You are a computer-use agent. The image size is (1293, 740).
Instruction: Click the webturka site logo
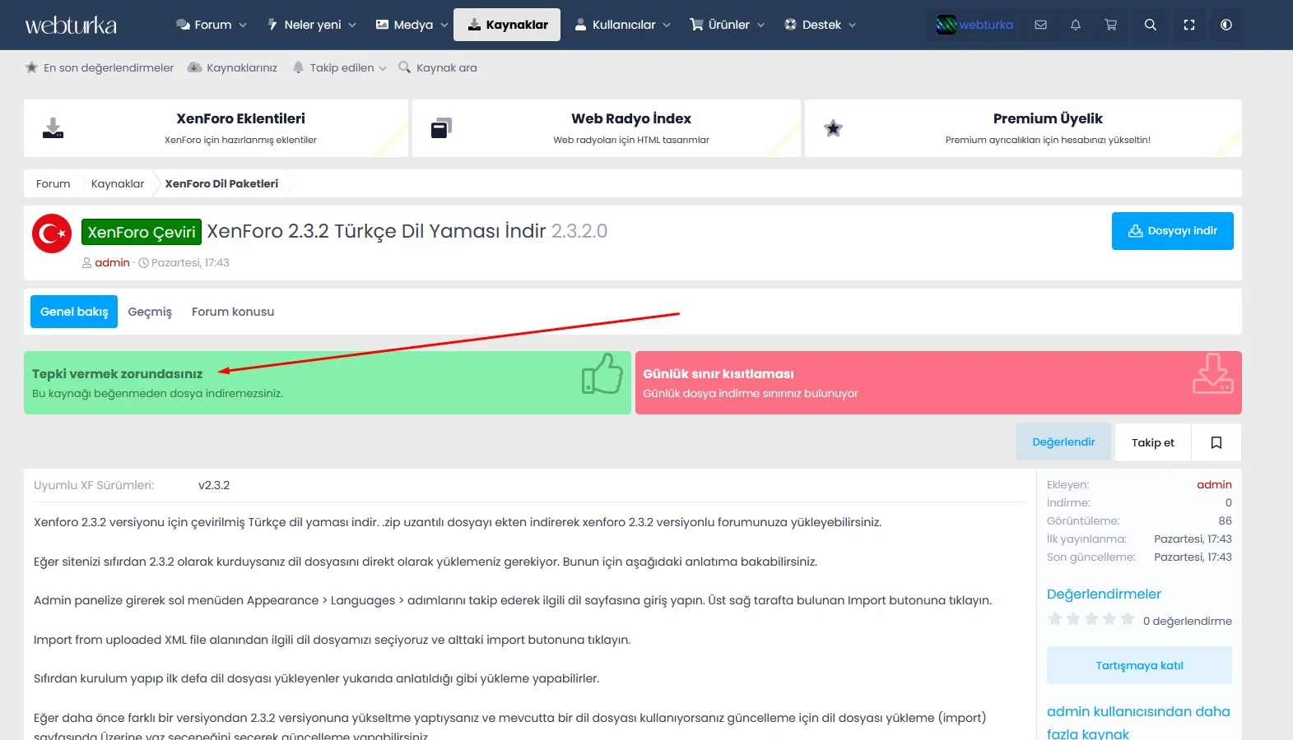[x=71, y=25]
